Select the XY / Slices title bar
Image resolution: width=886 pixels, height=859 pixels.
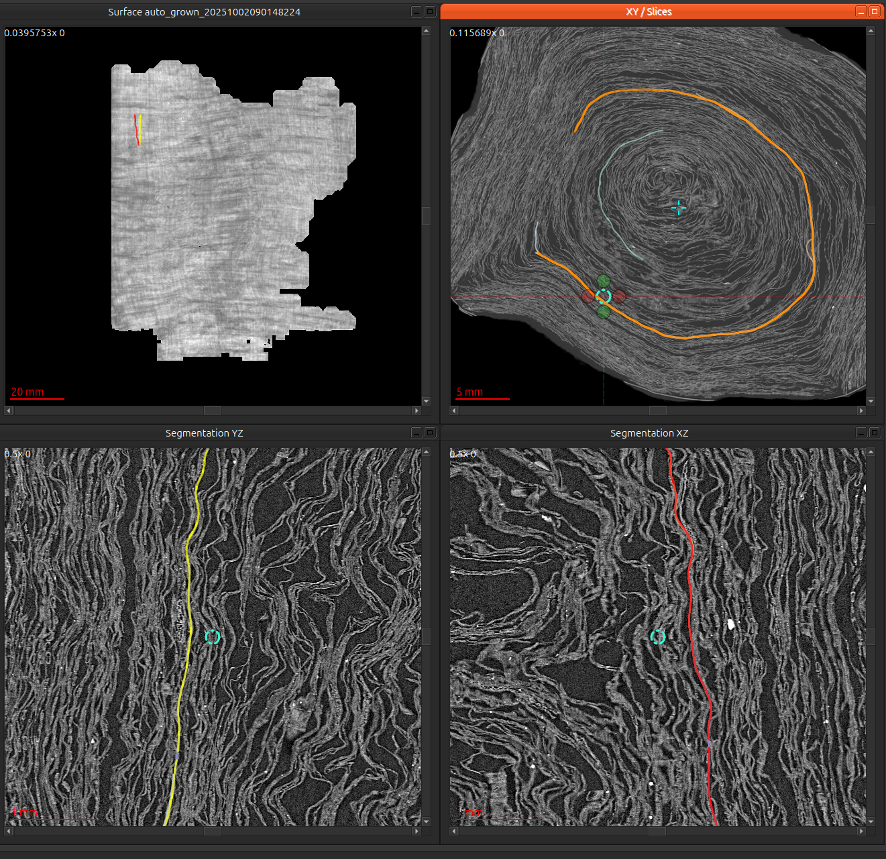[x=647, y=11]
